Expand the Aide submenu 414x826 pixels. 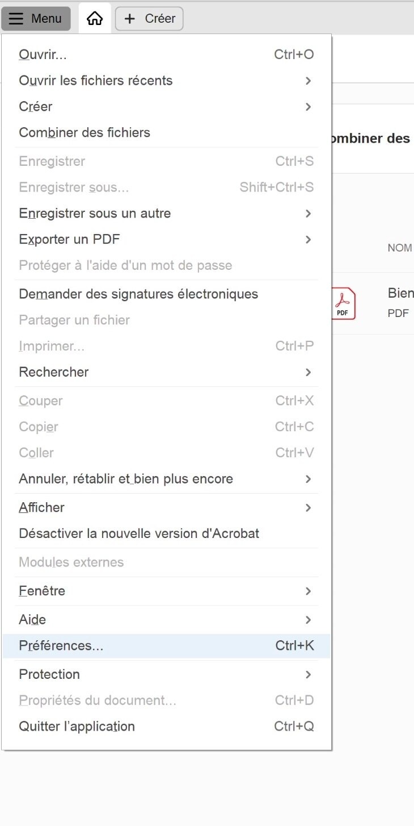(32, 620)
